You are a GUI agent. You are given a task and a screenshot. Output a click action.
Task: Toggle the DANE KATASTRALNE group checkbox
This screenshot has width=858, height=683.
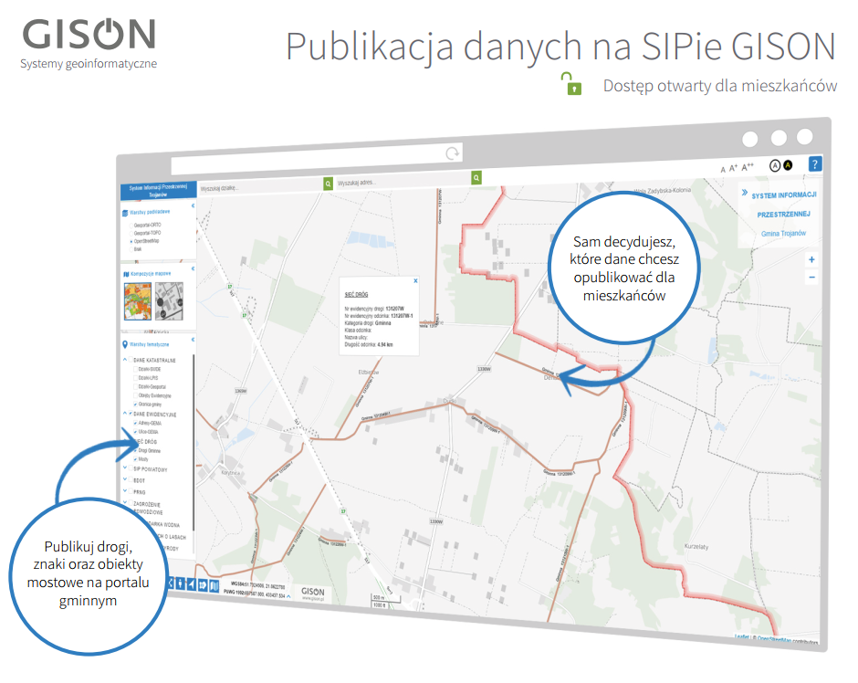coord(131,360)
